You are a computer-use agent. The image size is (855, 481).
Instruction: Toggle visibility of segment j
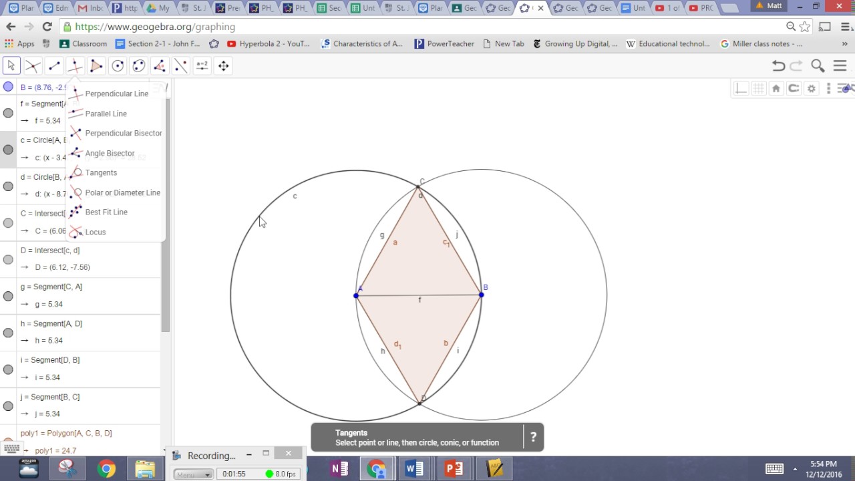8,406
